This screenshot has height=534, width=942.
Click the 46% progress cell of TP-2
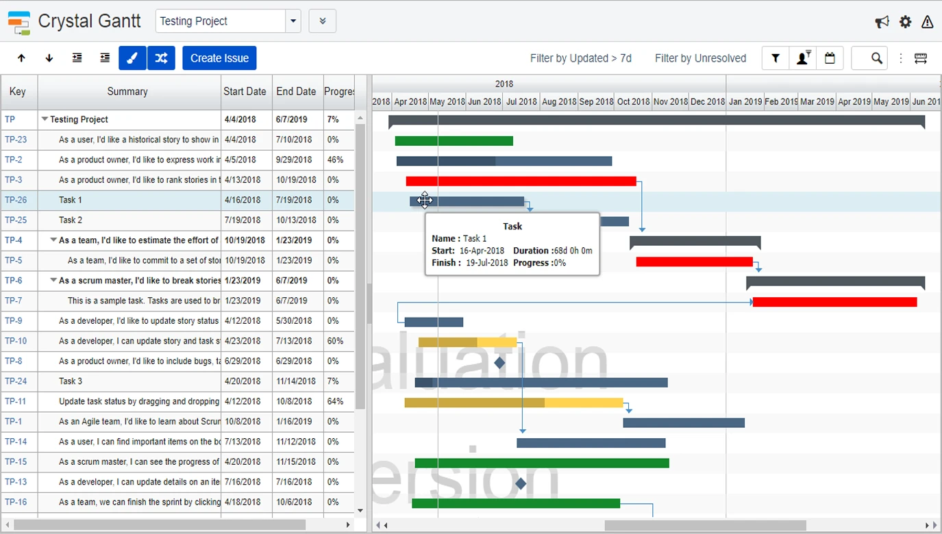coord(339,160)
